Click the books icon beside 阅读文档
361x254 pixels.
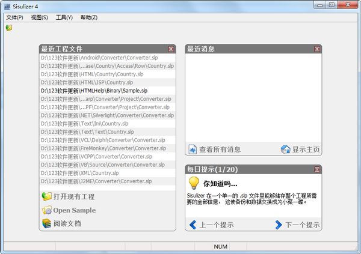47,223
